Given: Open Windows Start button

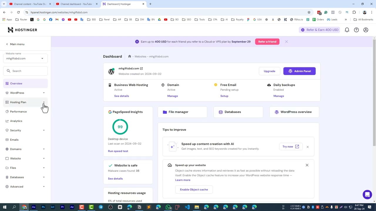Looking at the screenshot, I should click(4, 207).
